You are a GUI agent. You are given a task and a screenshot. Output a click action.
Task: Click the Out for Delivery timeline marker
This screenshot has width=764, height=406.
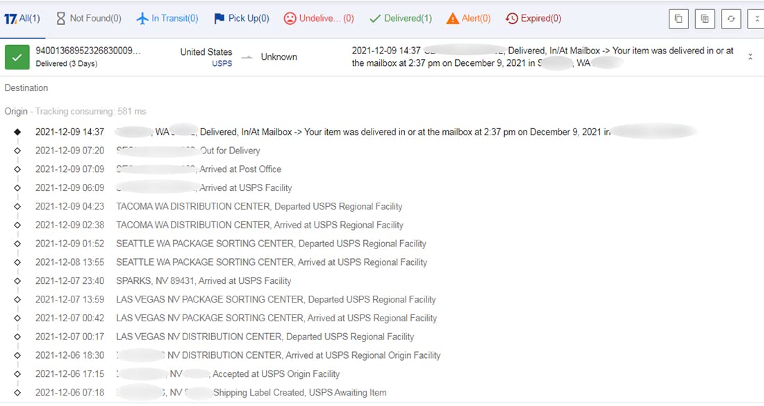[18, 151]
